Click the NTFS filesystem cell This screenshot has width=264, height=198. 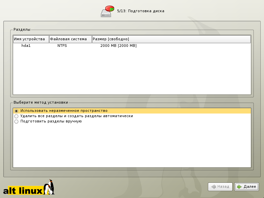point(62,46)
